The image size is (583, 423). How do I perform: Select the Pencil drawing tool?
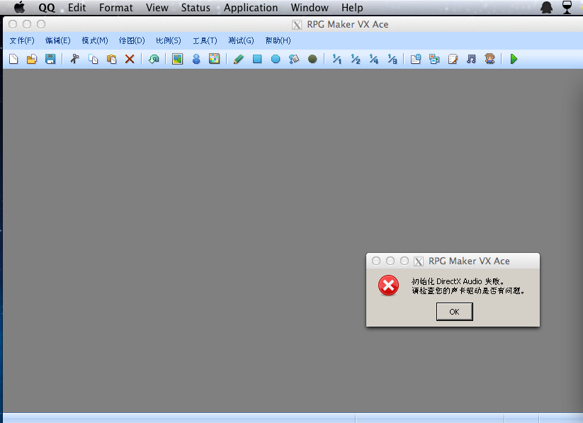click(x=239, y=59)
